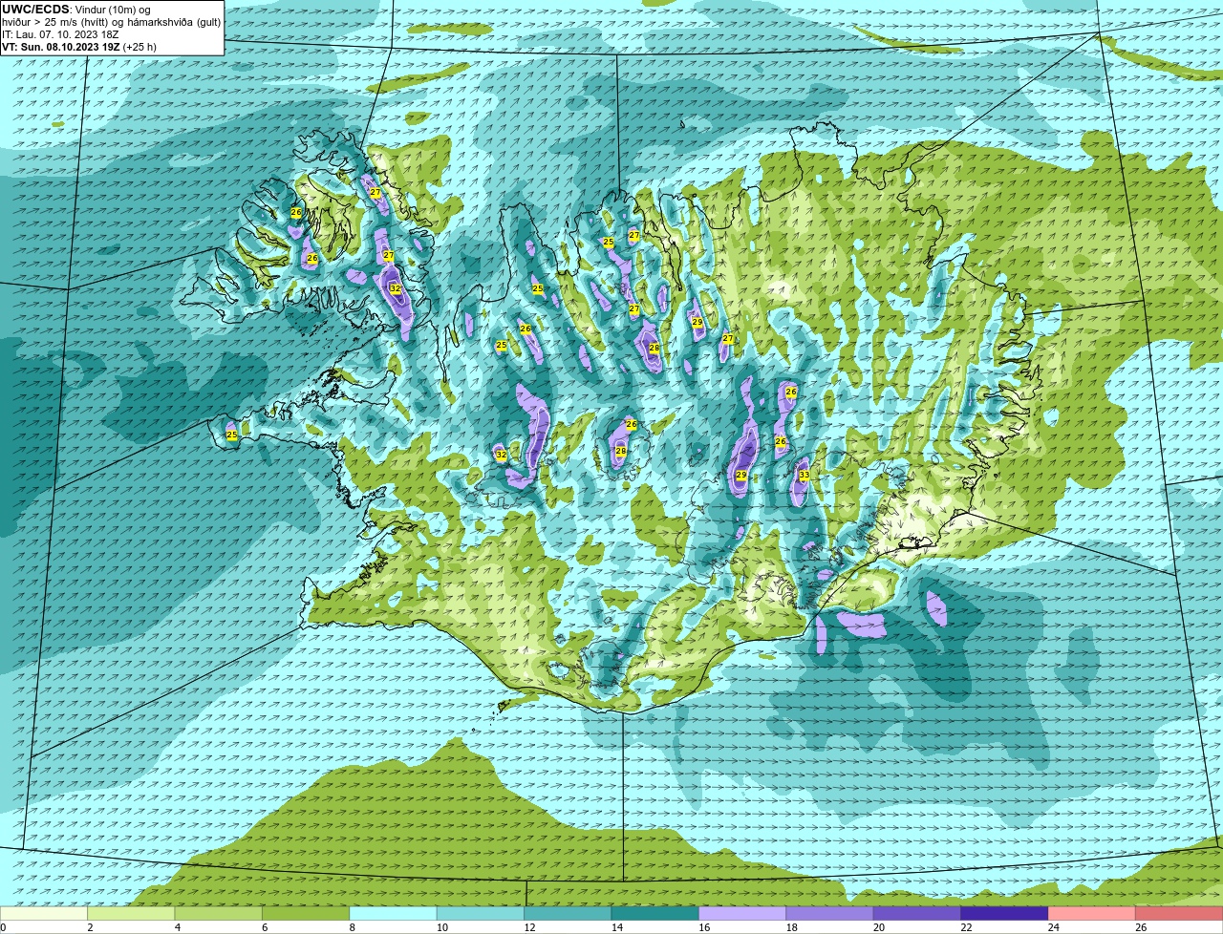The width and height of the screenshot is (1223, 934).
Task: Choose the 22–24 m/s dark indigo legend swatch
Action: (1005, 913)
